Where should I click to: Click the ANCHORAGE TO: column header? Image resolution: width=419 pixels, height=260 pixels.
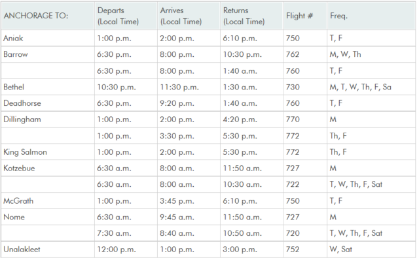[48, 16]
